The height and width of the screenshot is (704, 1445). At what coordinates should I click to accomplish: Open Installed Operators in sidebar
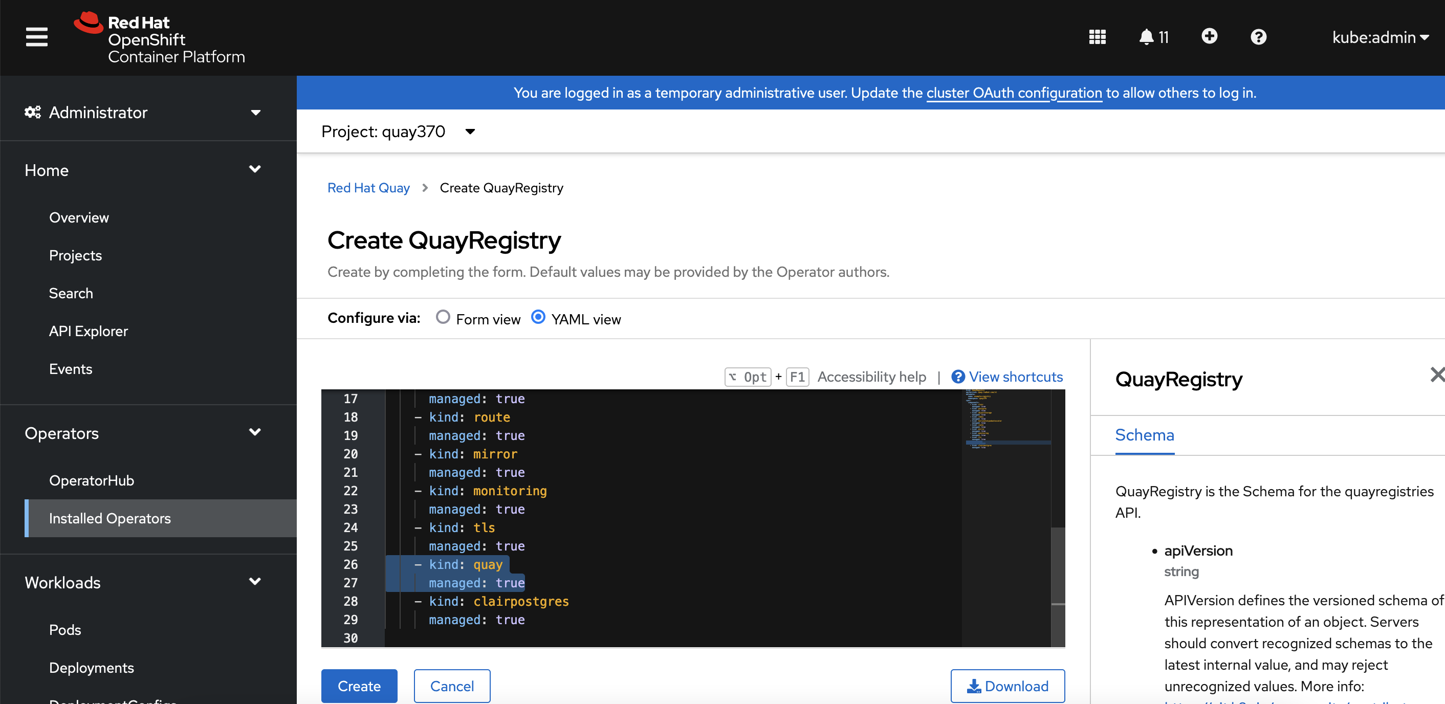[x=110, y=518]
